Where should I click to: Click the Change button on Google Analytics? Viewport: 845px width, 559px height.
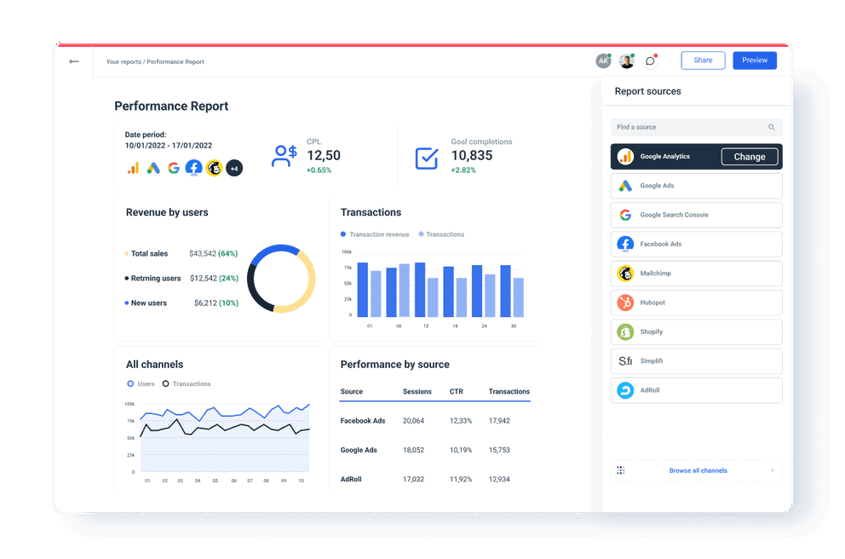(x=749, y=156)
